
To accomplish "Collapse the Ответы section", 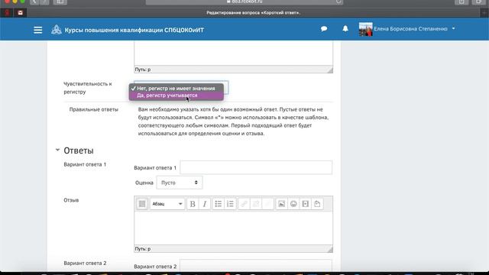I will pos(57,150).
